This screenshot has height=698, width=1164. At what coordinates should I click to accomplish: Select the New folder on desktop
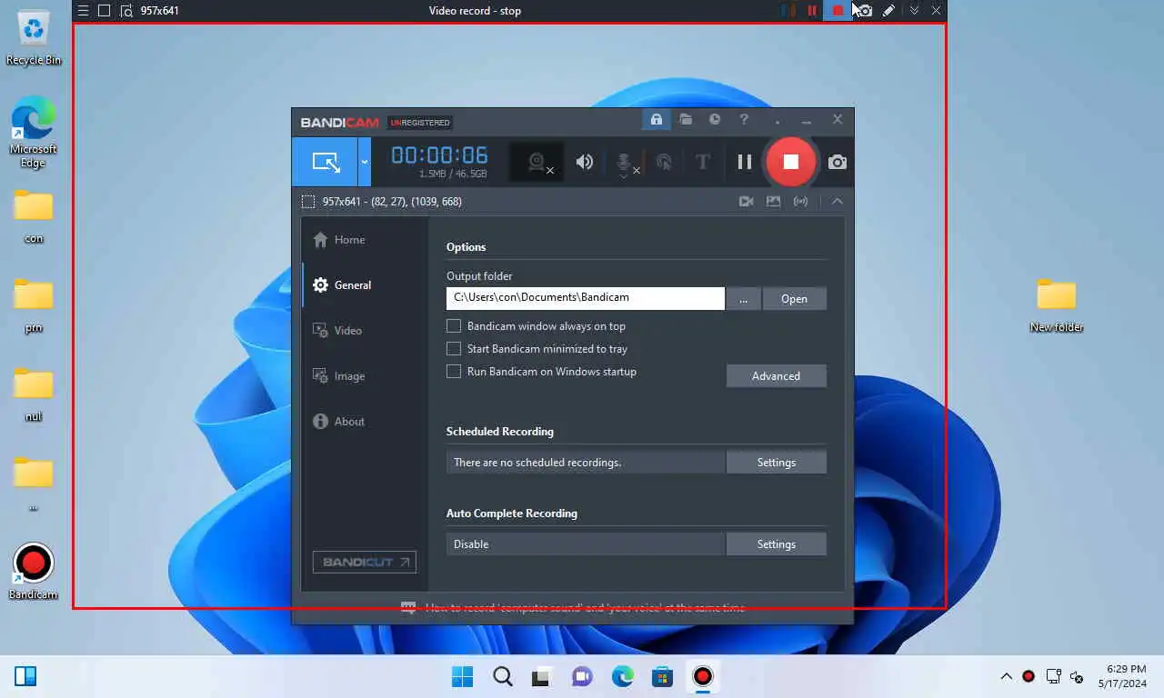coord(1057,305)
